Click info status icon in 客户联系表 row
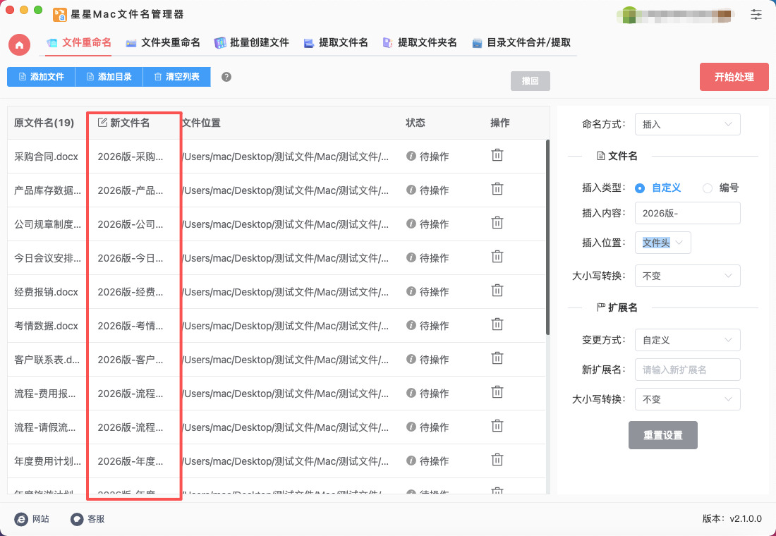The image size is (776, 536). pyautogui.click(x=411, y=359)
